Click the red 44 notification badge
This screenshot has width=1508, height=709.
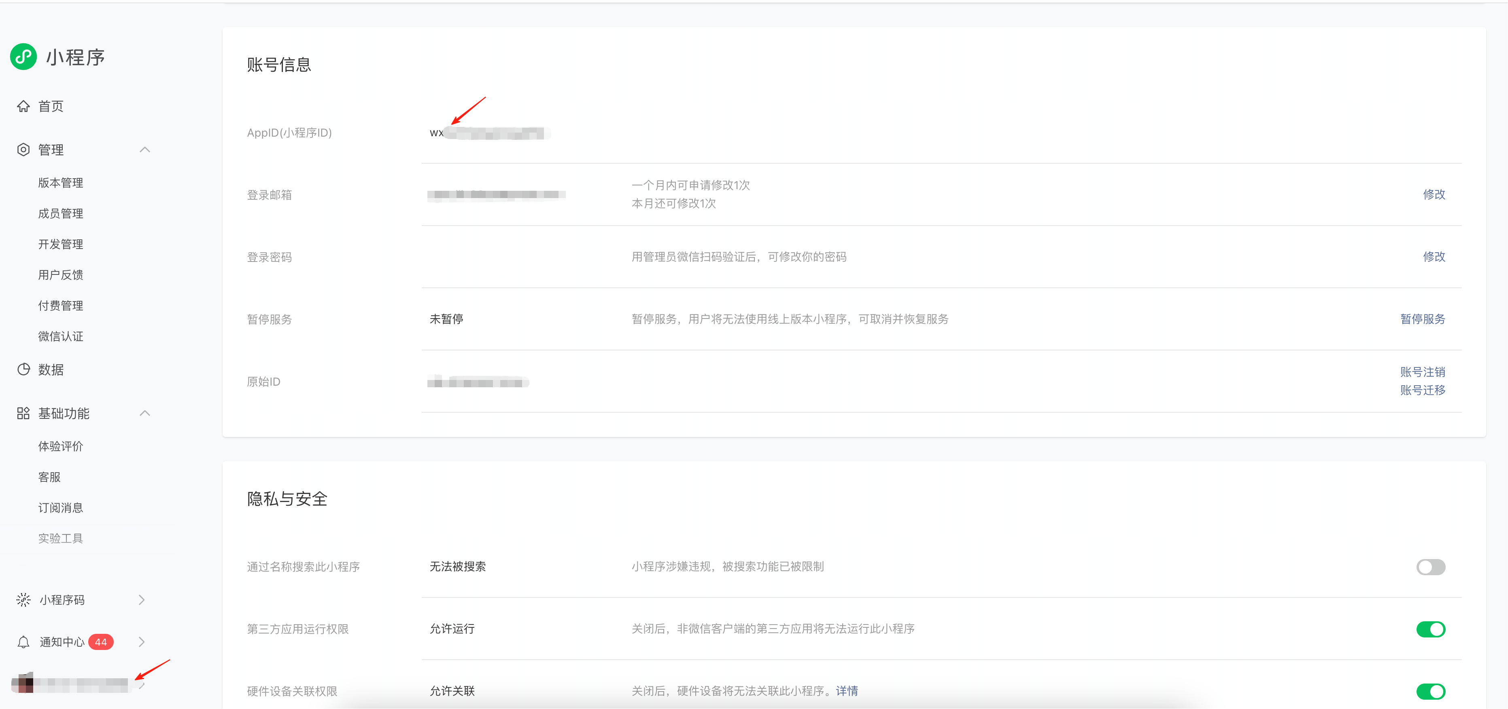click(x=101, y=642)
